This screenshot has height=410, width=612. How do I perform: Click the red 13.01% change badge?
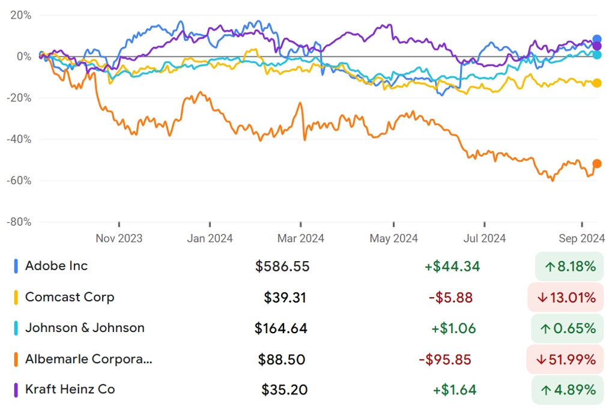[x=566, y=298]
